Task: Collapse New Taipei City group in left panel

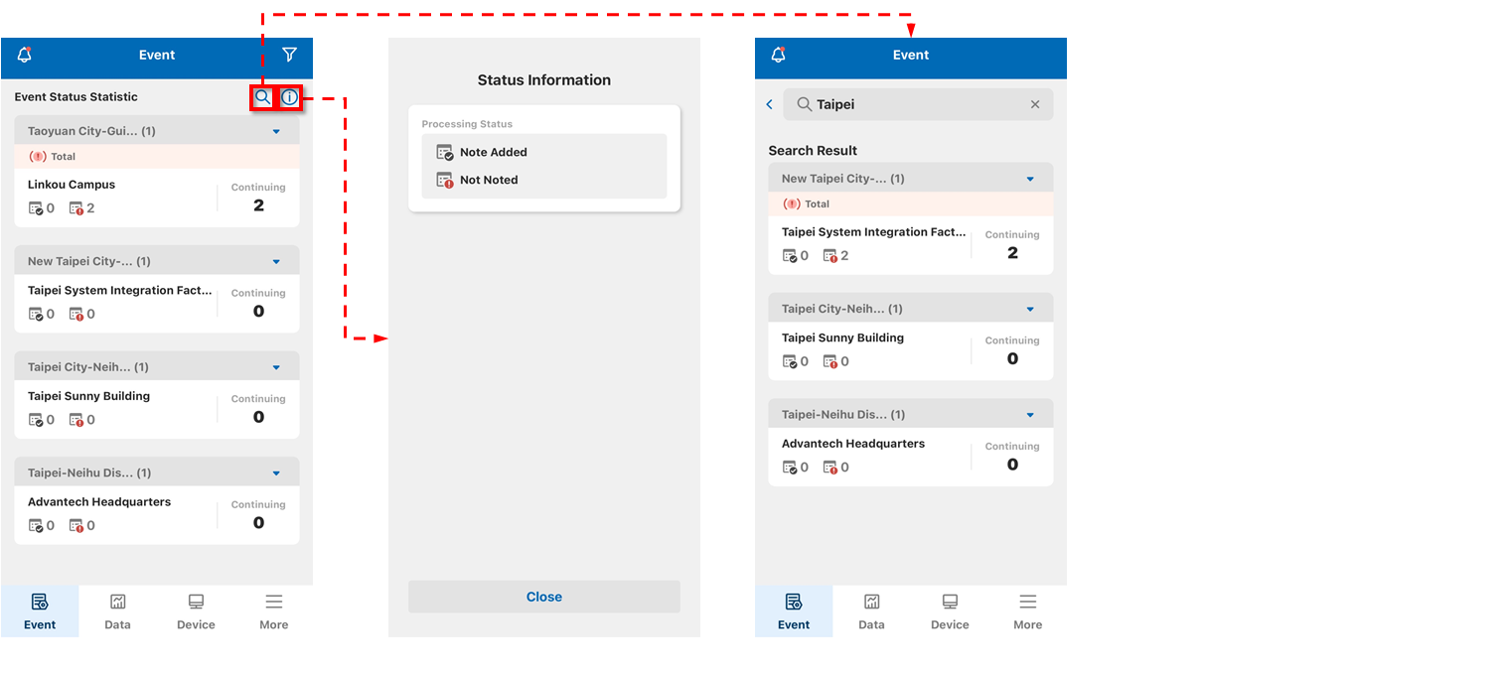Action: click(276, 262)
